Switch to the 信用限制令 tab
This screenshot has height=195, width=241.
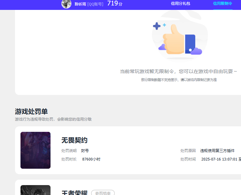[223, 3]
